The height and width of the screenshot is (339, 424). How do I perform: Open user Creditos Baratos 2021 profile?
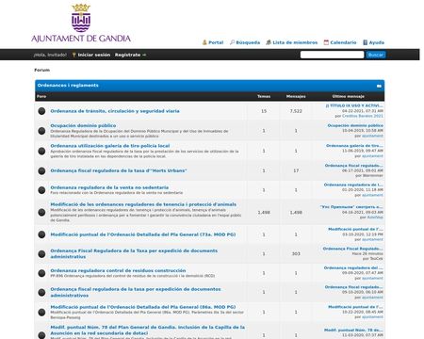coord(363,116)
